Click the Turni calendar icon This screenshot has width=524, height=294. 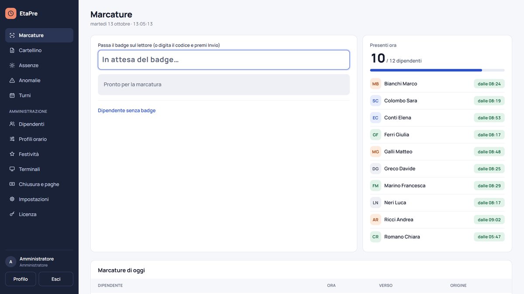coord(12,95)
